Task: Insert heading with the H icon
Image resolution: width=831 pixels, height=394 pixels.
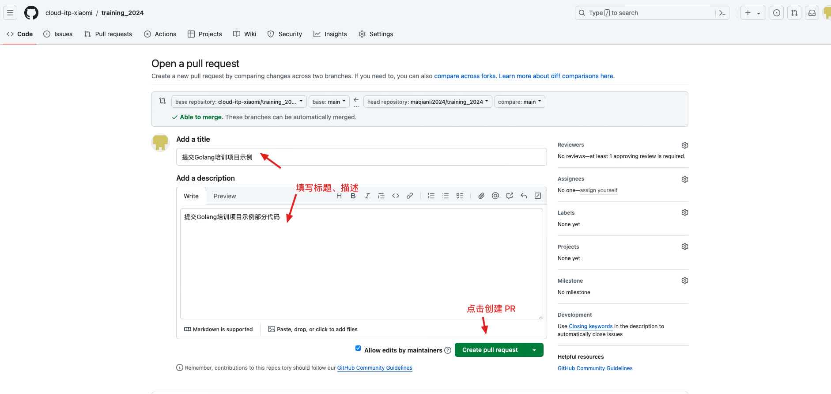Action: [339, 196]
